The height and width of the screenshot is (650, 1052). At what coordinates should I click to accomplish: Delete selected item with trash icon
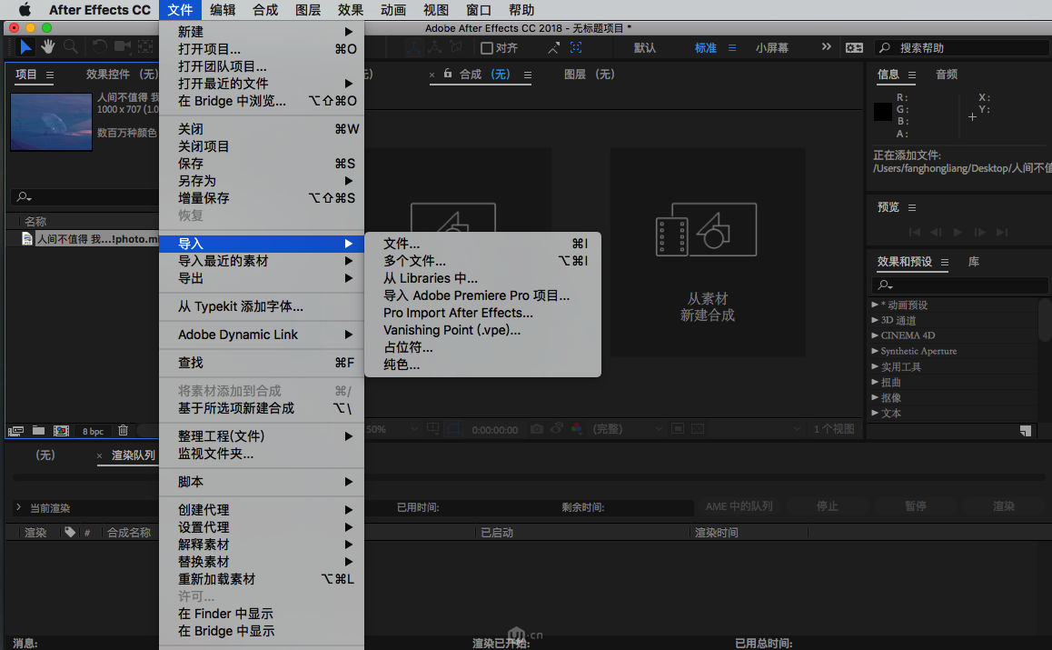(x=123, y=430)
